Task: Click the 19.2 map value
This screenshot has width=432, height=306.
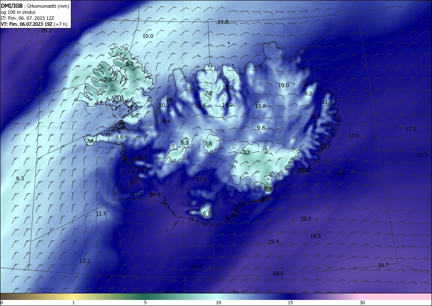Action: (x=193, y=220)
